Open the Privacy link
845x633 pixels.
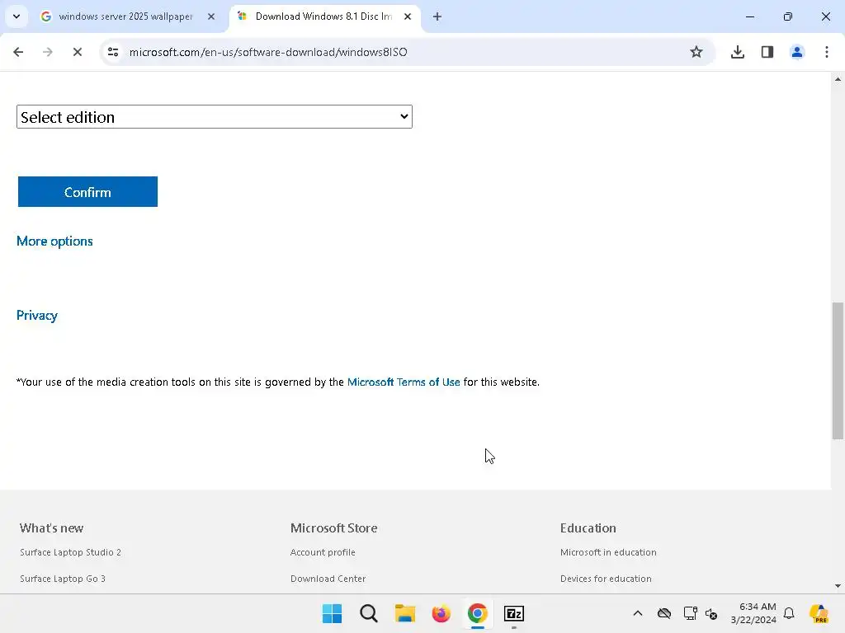[x=36, y=316]
